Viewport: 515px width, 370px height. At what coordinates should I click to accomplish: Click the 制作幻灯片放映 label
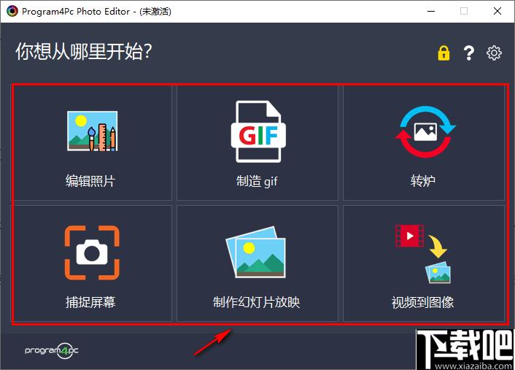[x=257, y=302]
